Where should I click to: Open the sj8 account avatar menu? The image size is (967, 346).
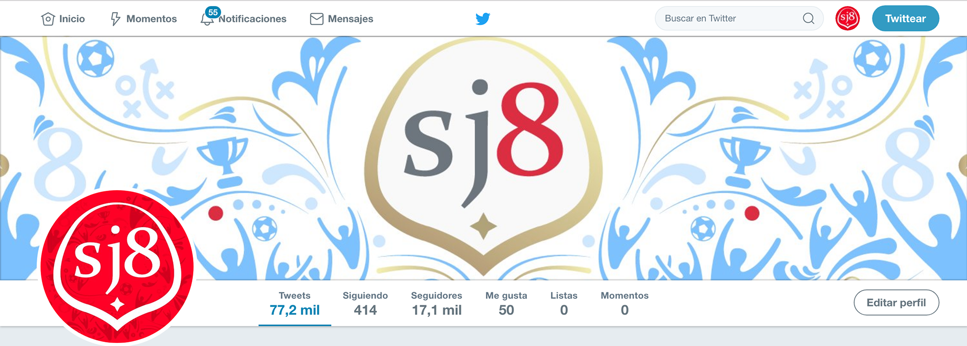click(848, 19)
